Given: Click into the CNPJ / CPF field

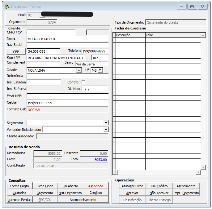Looking at the screenshot, I should point(51,32).
